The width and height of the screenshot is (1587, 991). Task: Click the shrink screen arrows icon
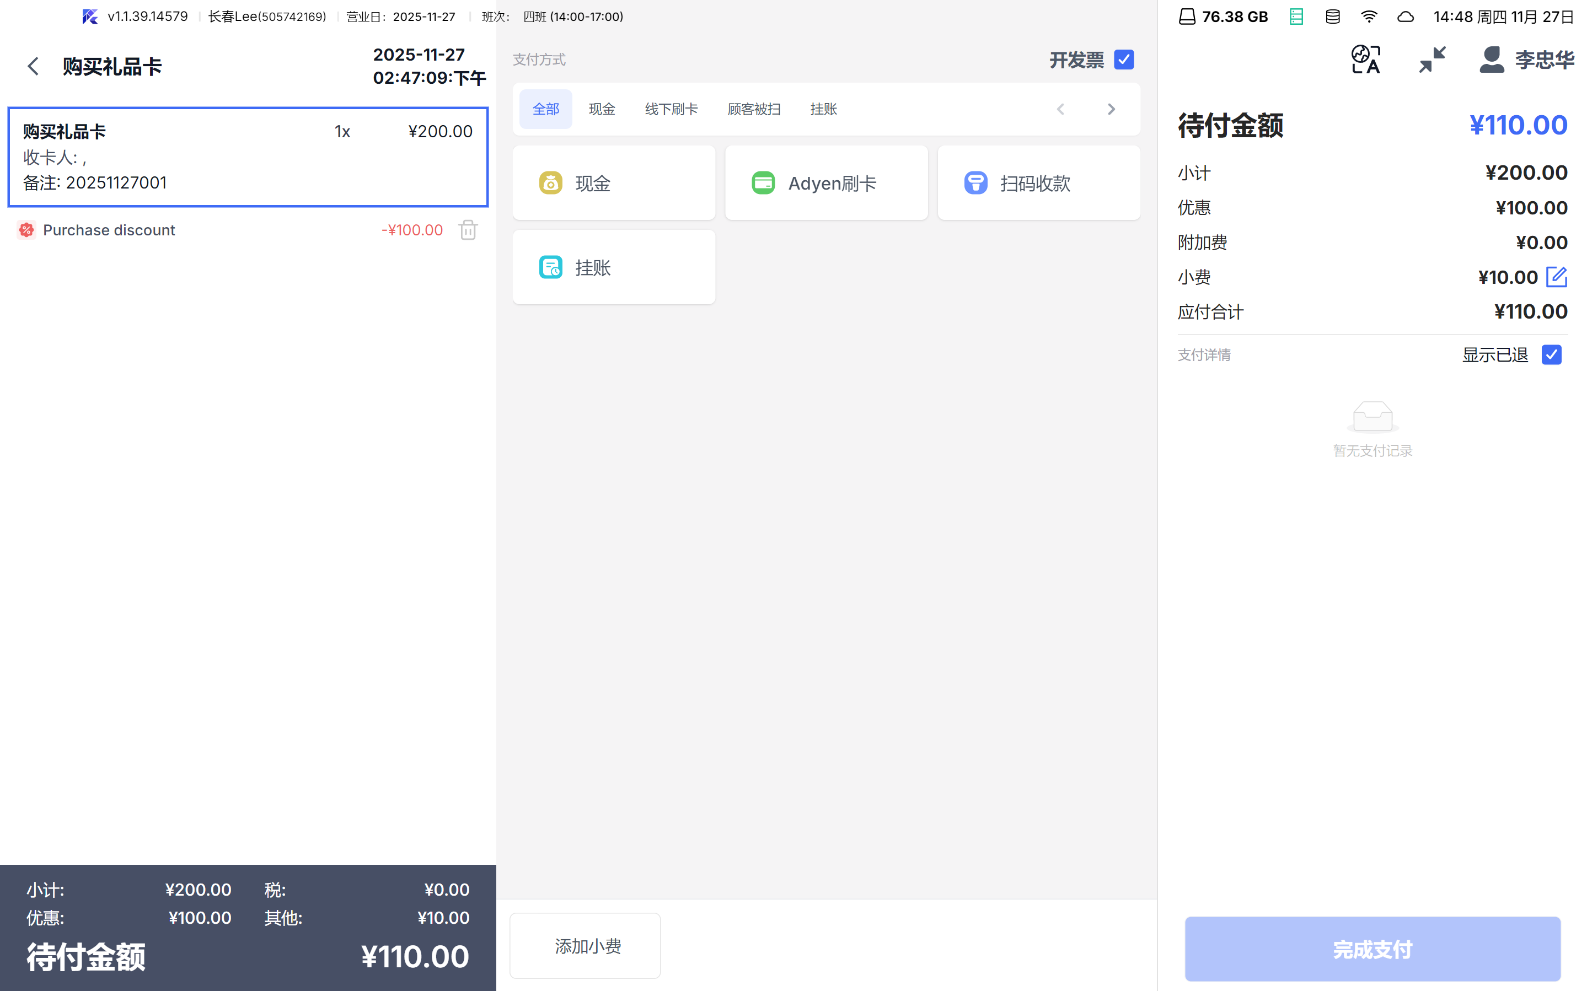coord(1432,60)
